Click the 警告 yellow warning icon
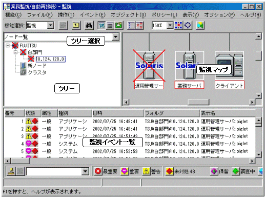The width and height of the screenshot is (266, 198). click(x=146, y=171)
